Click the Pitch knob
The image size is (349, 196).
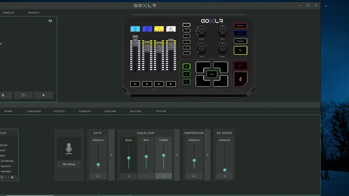(222, 32)
